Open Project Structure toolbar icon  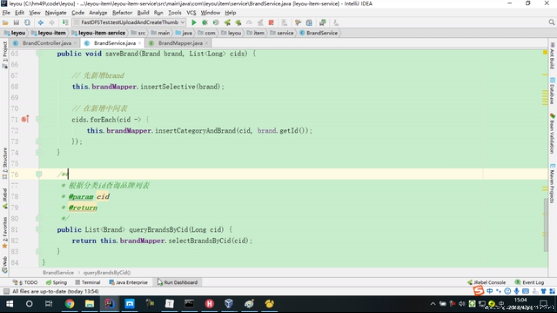tap(309, 22)
